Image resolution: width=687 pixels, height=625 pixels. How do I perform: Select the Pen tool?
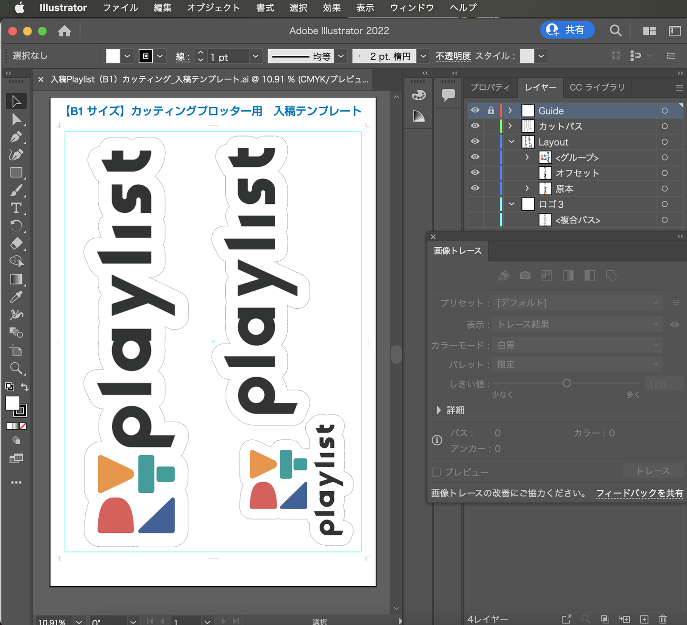pos(16,137)
